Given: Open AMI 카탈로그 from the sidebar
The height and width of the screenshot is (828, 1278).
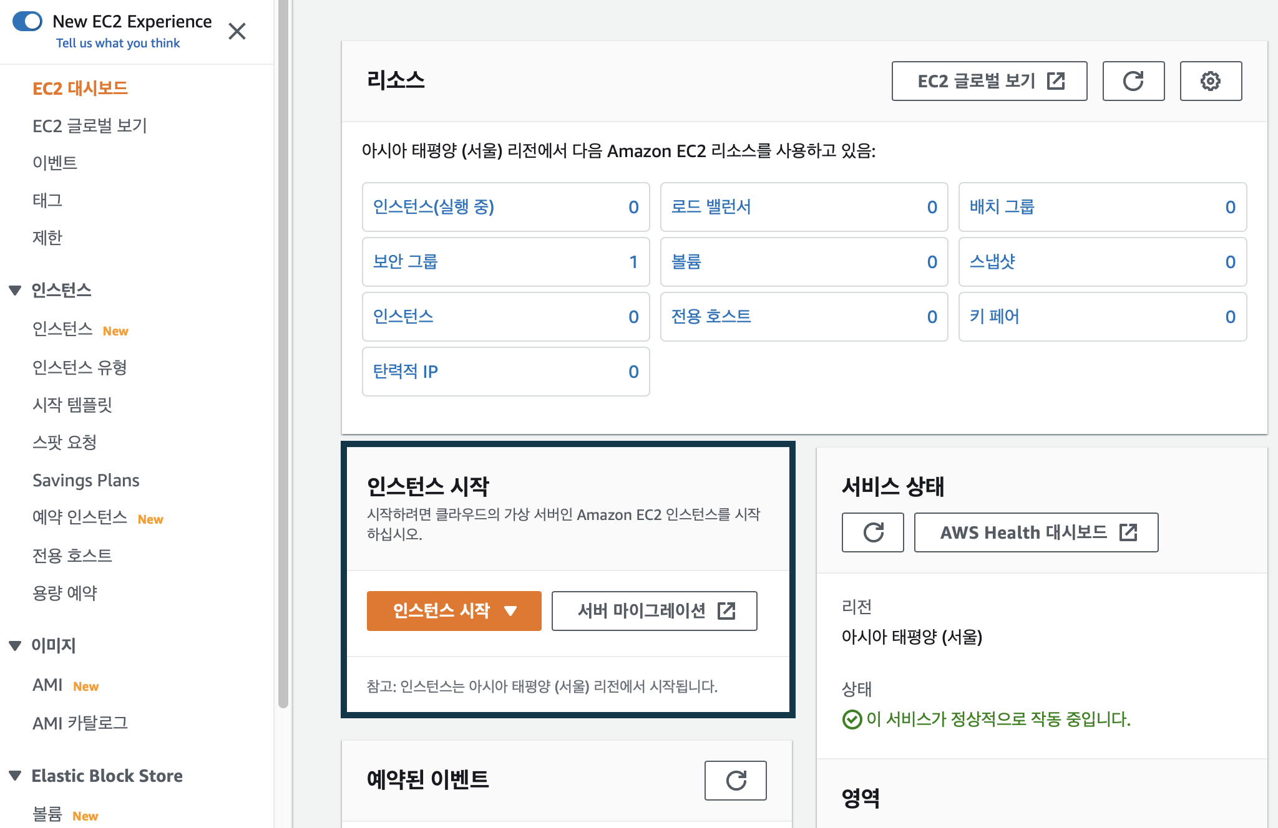Looking at the screenshot, I should tap(80, 723).
